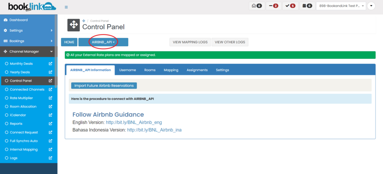Expand the Settings sidebar chevron
Screen dimensions: 383x174
click(52, 31)
